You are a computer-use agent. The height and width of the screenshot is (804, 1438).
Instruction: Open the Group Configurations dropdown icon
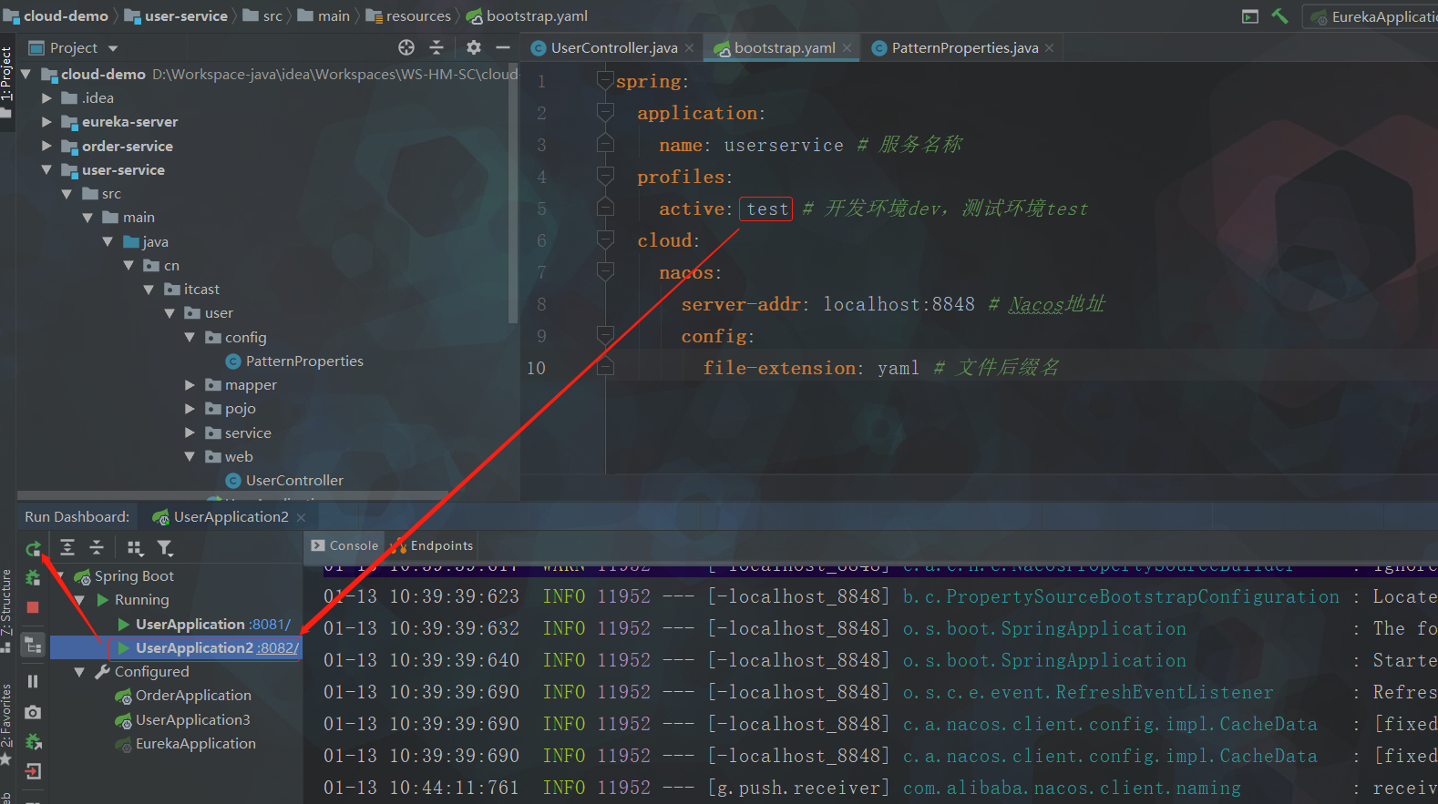135,547
